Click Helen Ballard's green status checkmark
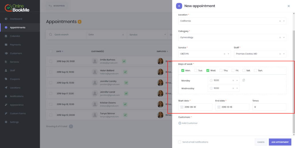 [125, 72]
